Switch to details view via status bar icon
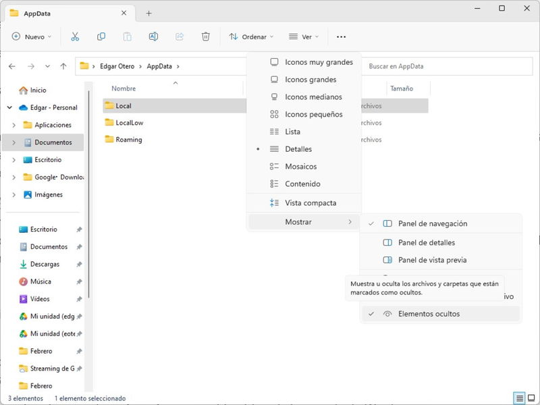 point(518,398)
